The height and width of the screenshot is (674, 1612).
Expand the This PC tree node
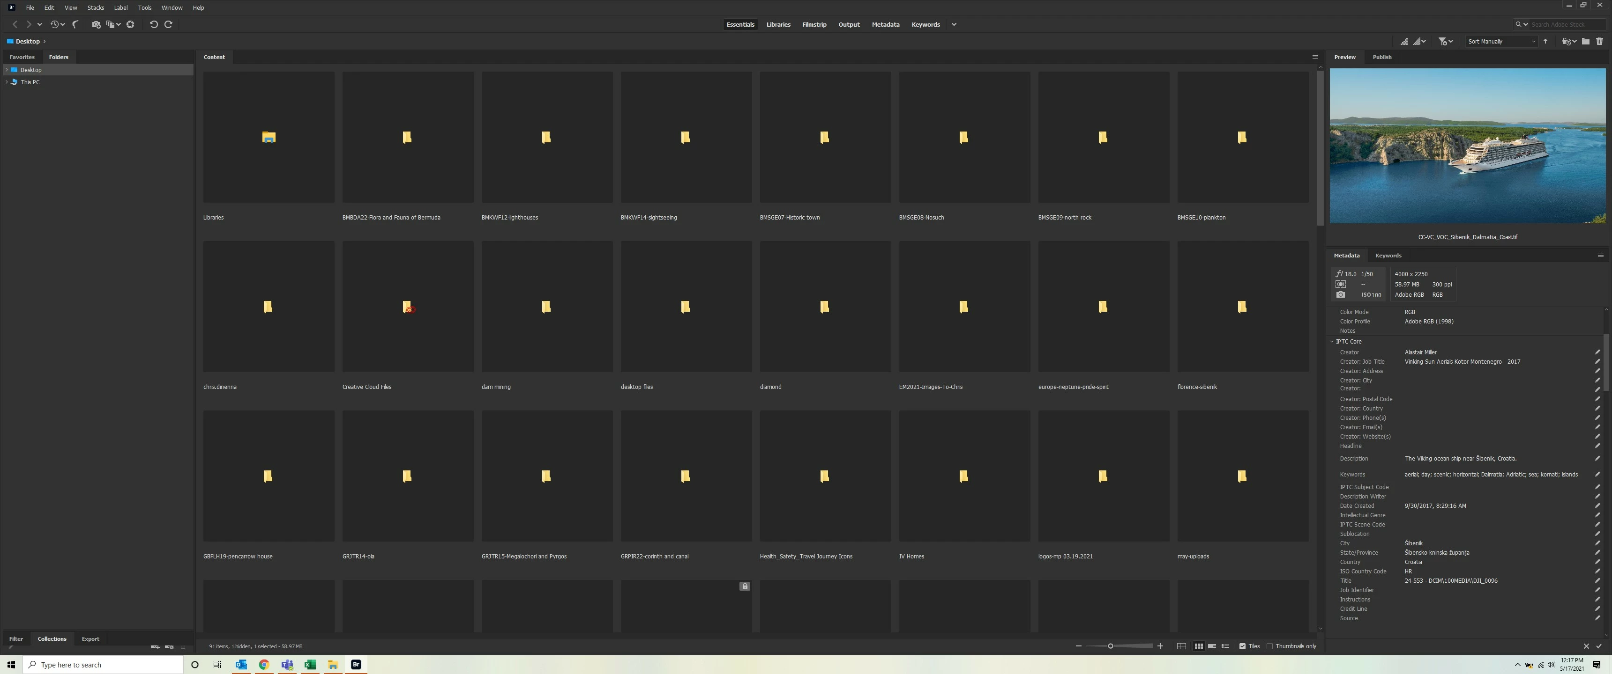[x=7, y=82]
